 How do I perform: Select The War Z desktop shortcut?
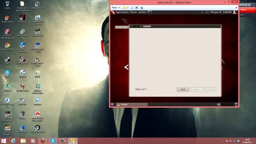(22, 19)
